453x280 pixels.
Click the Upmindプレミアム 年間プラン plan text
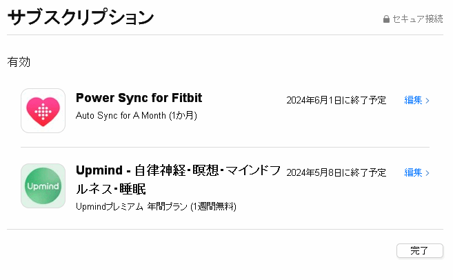coord(156,206)
